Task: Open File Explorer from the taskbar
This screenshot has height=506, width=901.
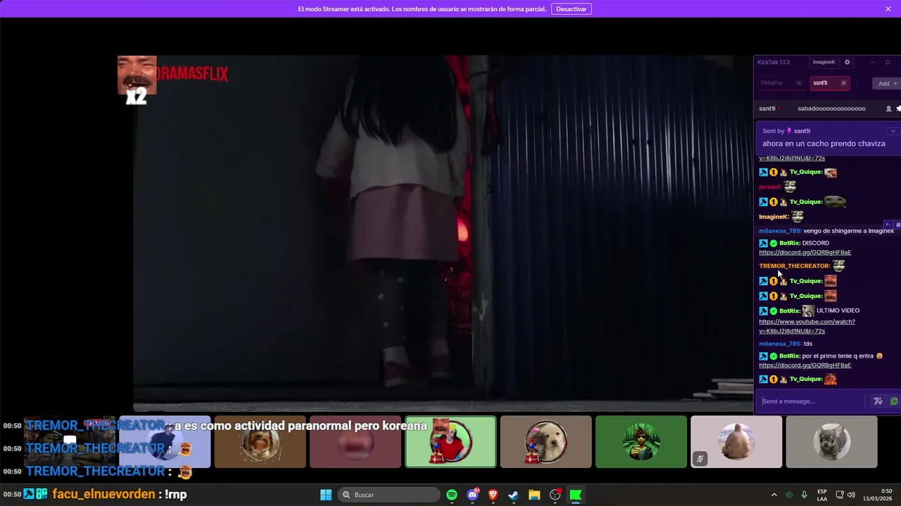Action: click(534, 495)
